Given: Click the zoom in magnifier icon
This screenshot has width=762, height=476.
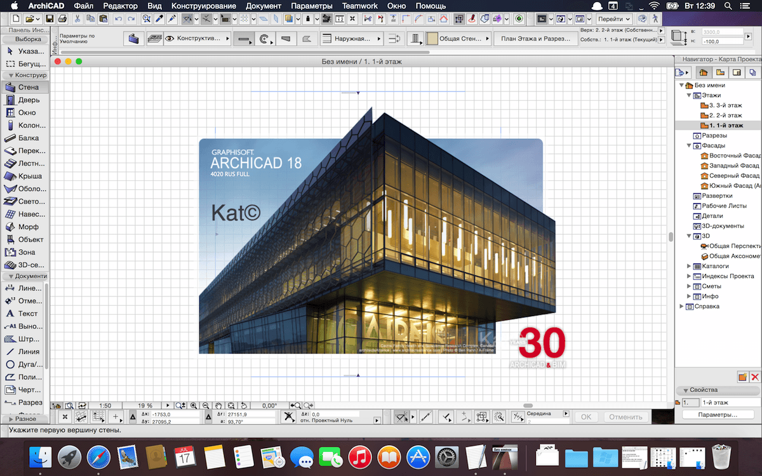Looking at the screenshot, I should (192, 405).
